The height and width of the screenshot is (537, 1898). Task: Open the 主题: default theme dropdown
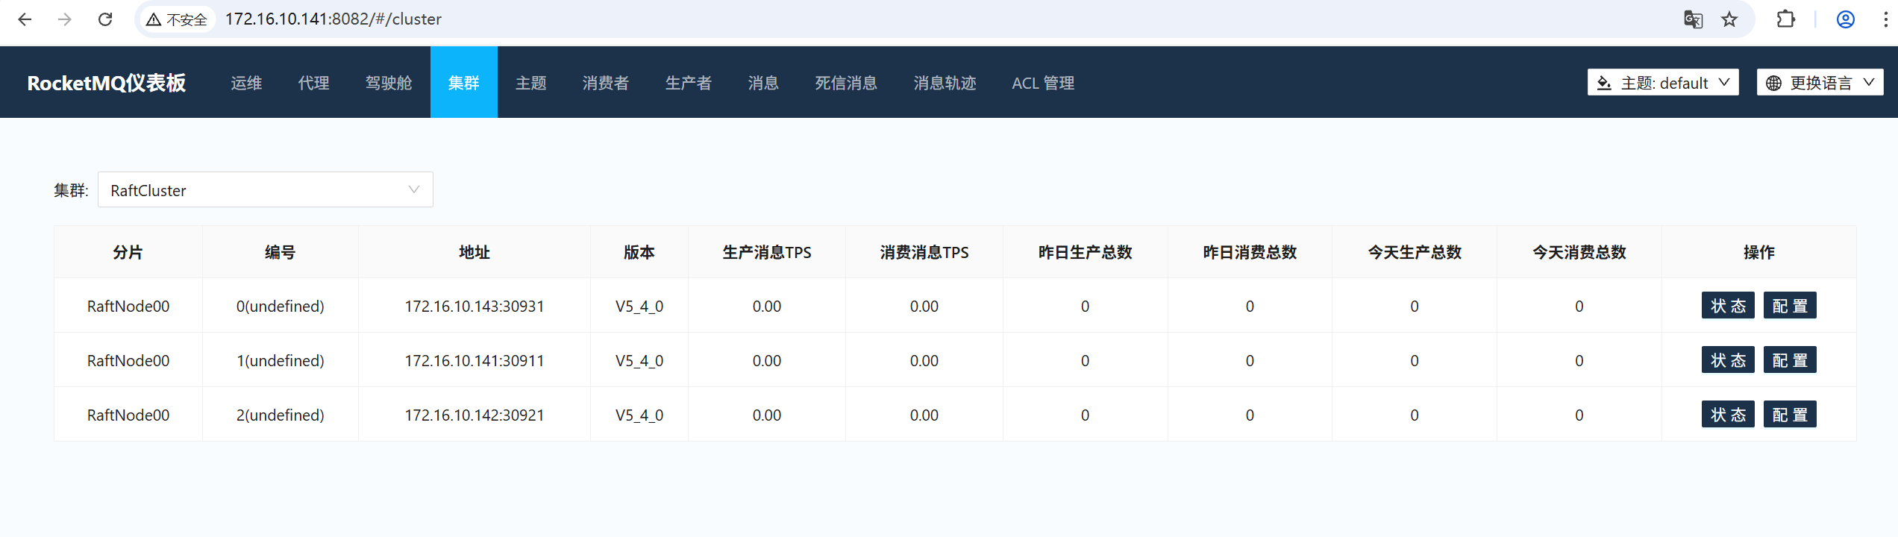(x=1663, y=83)
